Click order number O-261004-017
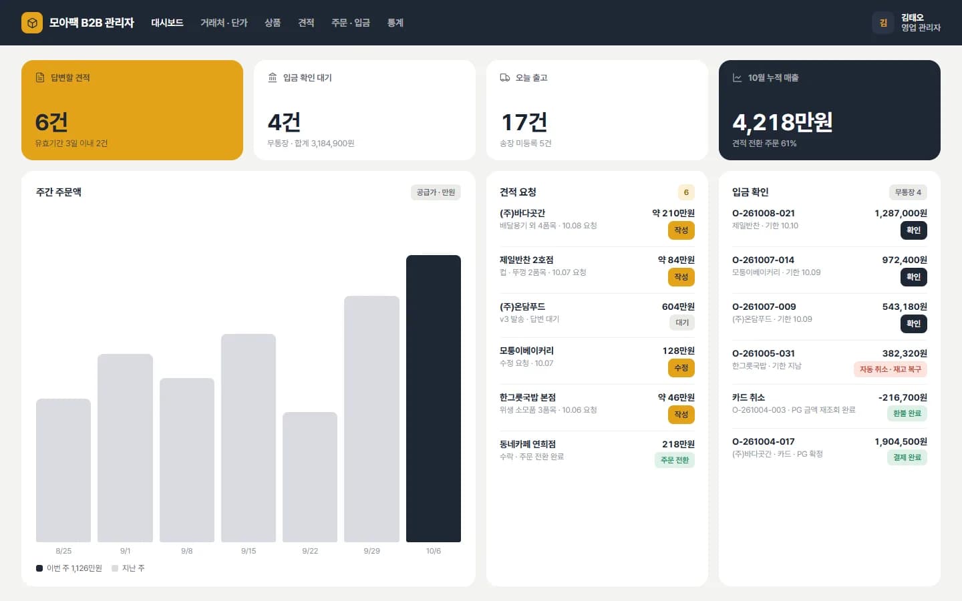Screen dimensions: 962x601 (764, 441)
